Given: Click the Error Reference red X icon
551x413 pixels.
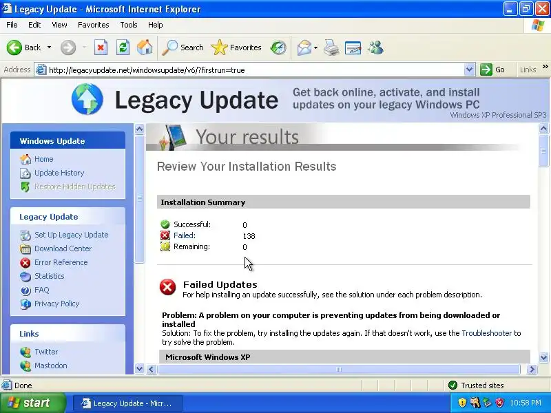Looking at the screenshot, I should [x=25, y=262].
